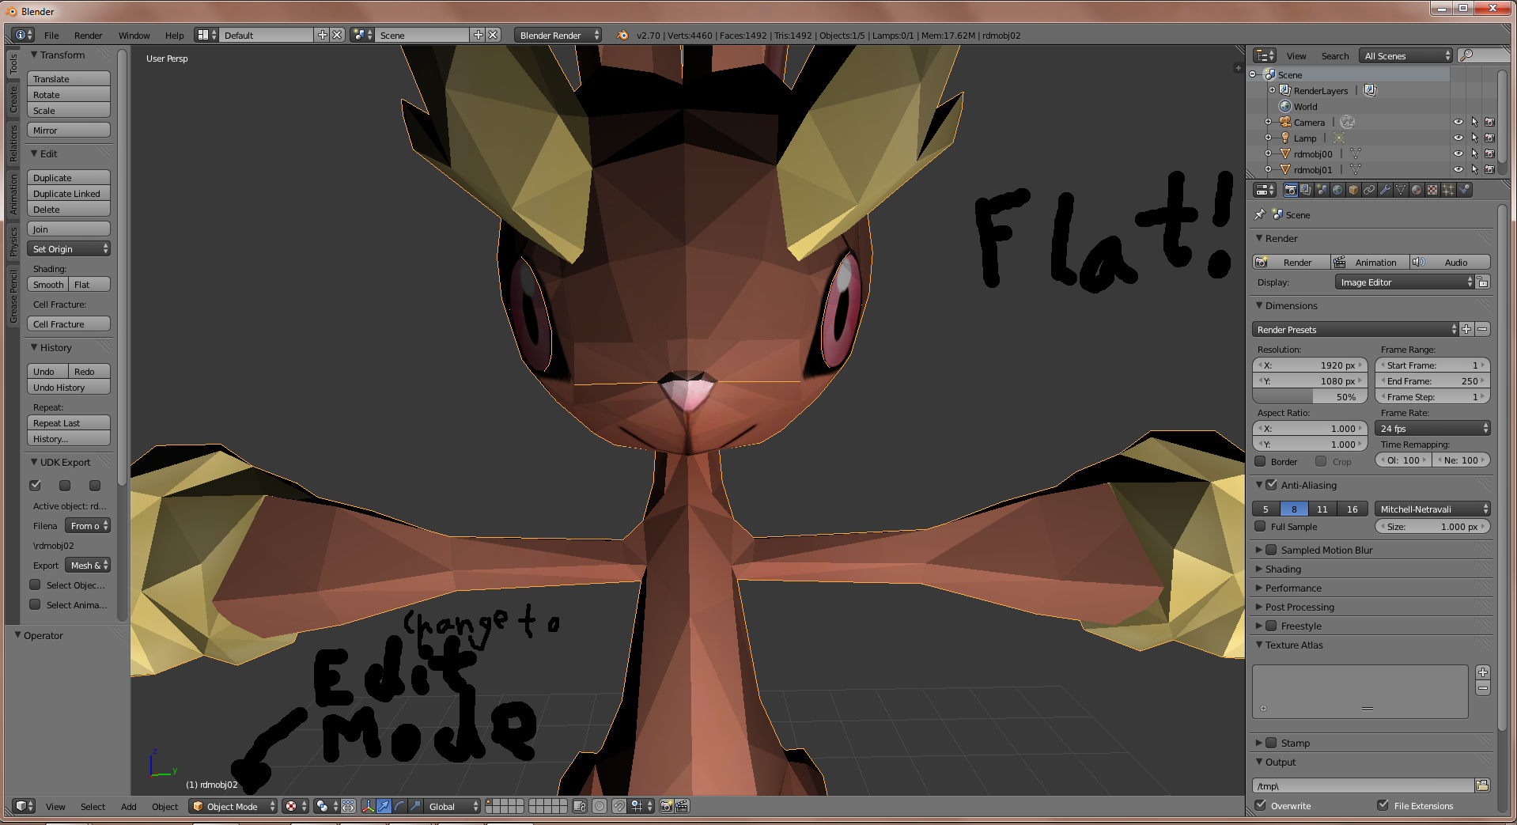This screenshot has width=1517, height=825.
Task: Open the Scene properties tab icon
Action: point(1322,190)
